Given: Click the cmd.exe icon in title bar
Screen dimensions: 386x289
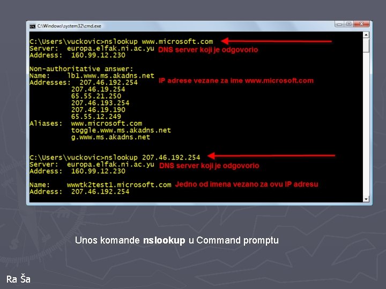Looking at the screenshot, I should click(x=33, y=26).
